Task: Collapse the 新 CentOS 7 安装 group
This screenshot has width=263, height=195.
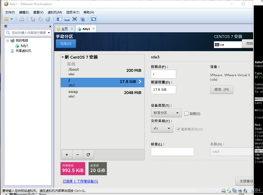Action: tap(63, 57)
